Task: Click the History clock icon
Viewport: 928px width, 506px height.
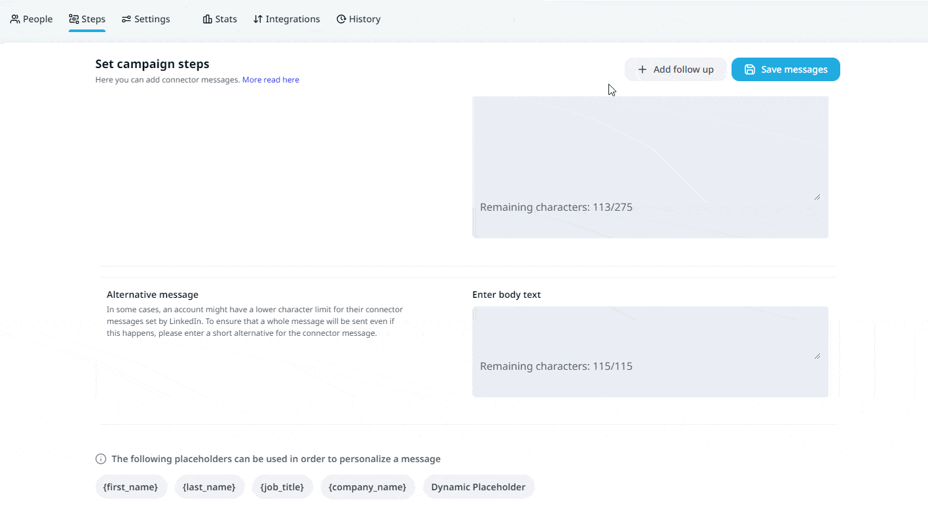Action: pyautogui.click(x=341, y=19)
